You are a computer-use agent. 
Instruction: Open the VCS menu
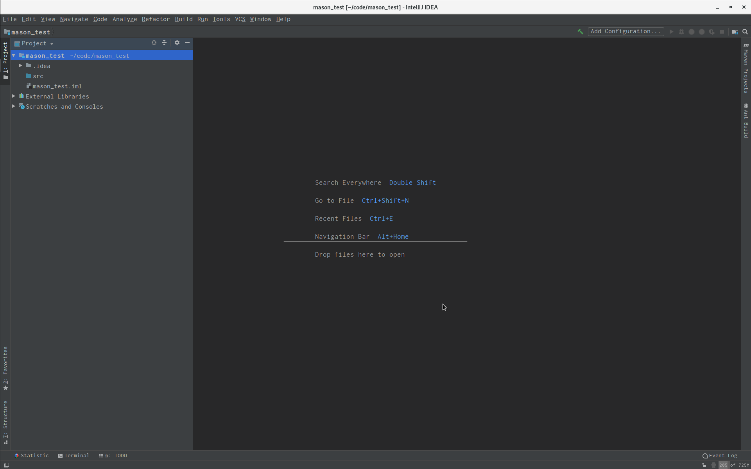click(x=240, y=19)
